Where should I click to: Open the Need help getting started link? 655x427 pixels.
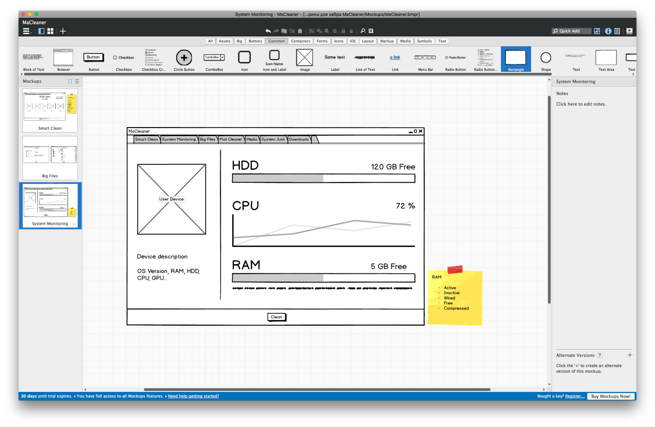193,396
